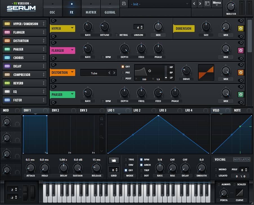Select distortion filter POST option
The image size is (254, 205).
pyautogui.click(x=122, y=78)
